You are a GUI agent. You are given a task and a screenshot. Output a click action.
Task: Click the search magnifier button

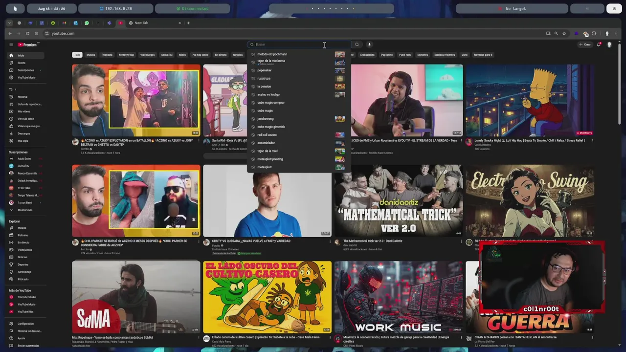click(357, 44)
